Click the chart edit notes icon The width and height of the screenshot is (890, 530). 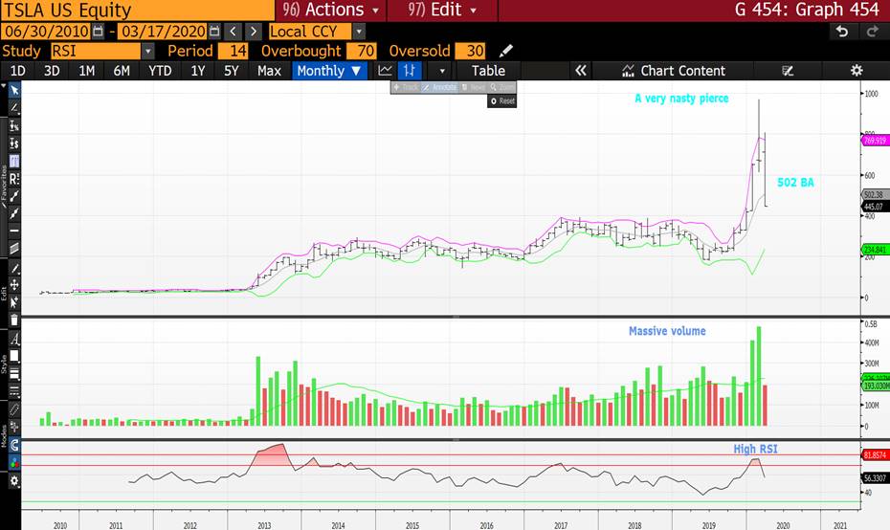point(788,71)
